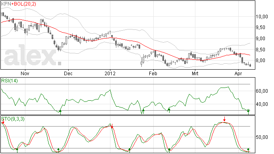Image resolution: width=274 pixels, height=154 pixels.
Task: Click the +BOL(20;2) indicator label
Action: 23,4
